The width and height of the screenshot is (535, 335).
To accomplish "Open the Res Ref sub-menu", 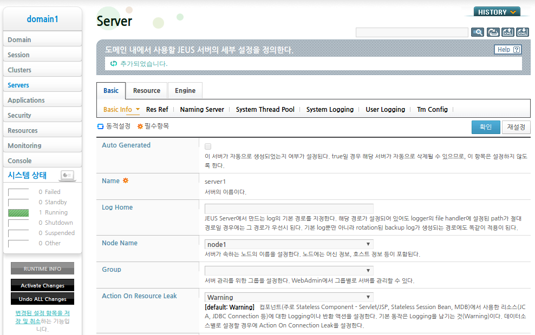I will click(x=157, y=109).
